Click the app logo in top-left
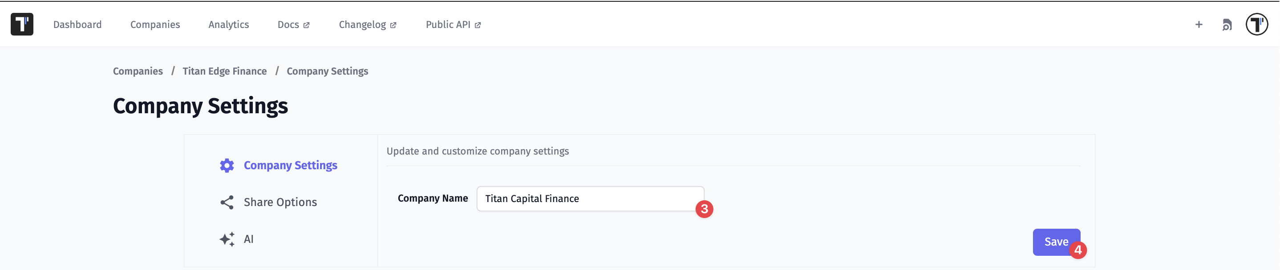Image resolution: width=1280 pixels, height=270 pixels. [22, 24]
